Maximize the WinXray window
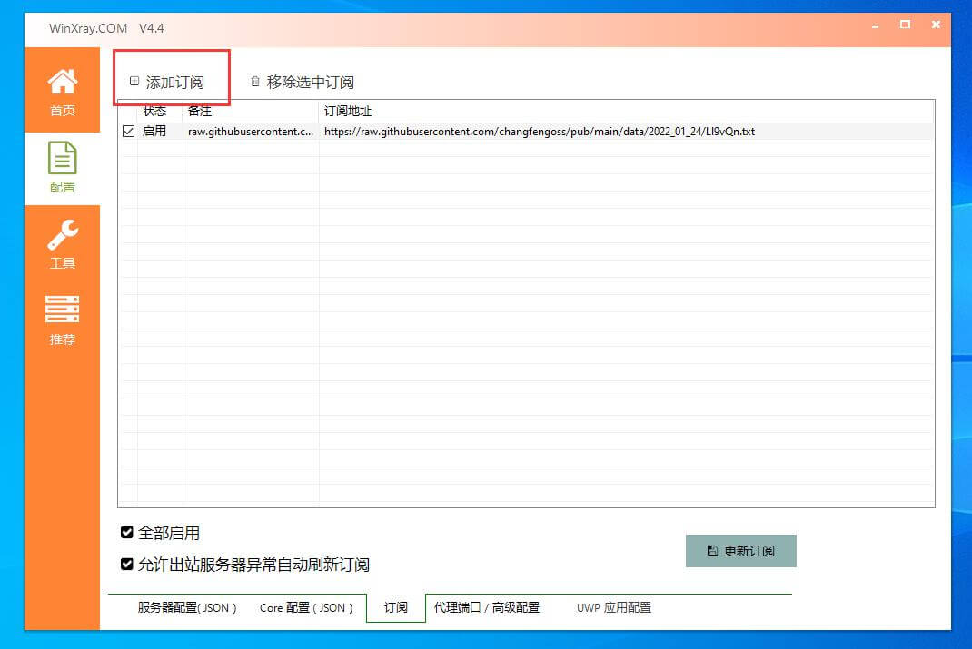The height and width of the screenshot is (649, 972). click(x=905, y=25)
